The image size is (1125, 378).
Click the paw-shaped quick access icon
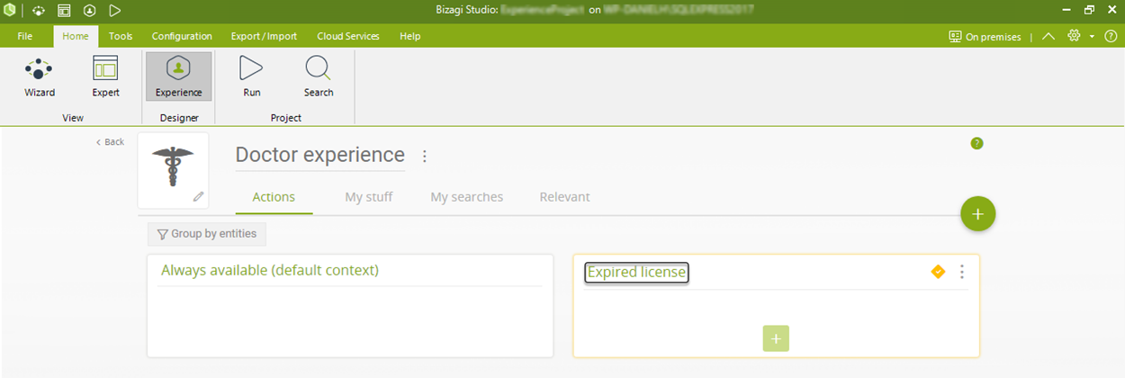pos(39,11)
